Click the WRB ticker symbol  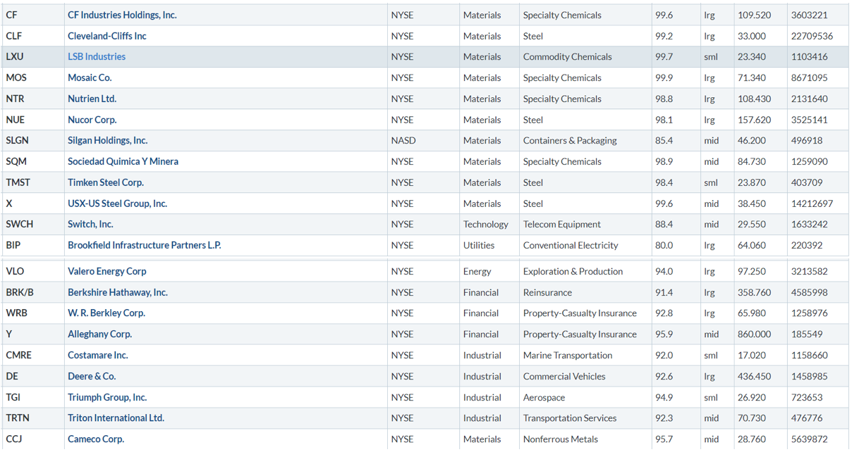click(16, 313)
